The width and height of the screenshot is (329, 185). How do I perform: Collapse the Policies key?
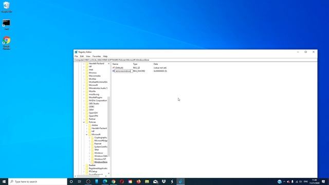84,122
